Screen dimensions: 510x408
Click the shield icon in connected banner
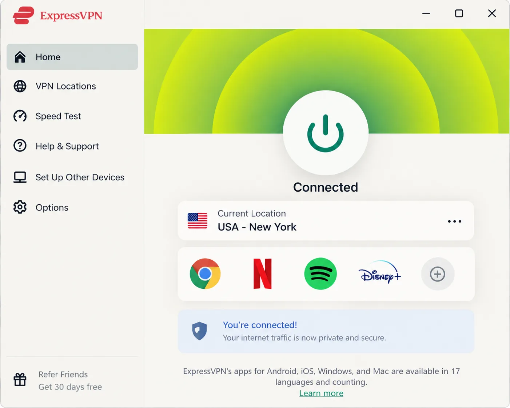199,331
